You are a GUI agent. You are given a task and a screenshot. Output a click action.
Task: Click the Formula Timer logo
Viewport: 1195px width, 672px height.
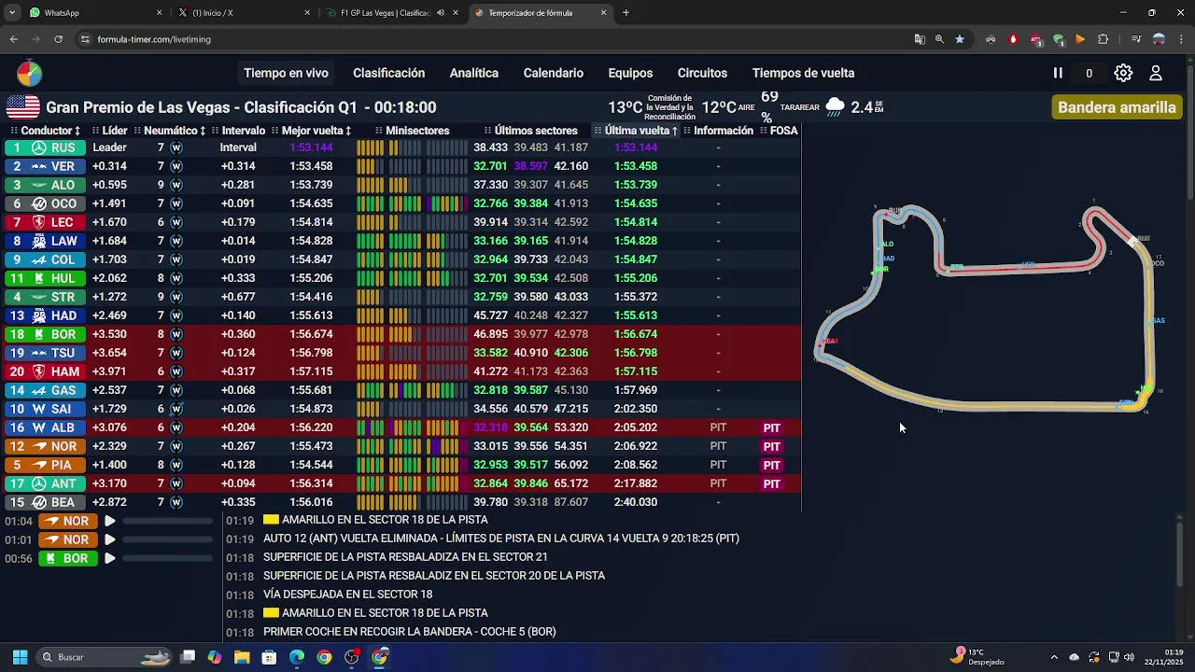coord(29,73)
